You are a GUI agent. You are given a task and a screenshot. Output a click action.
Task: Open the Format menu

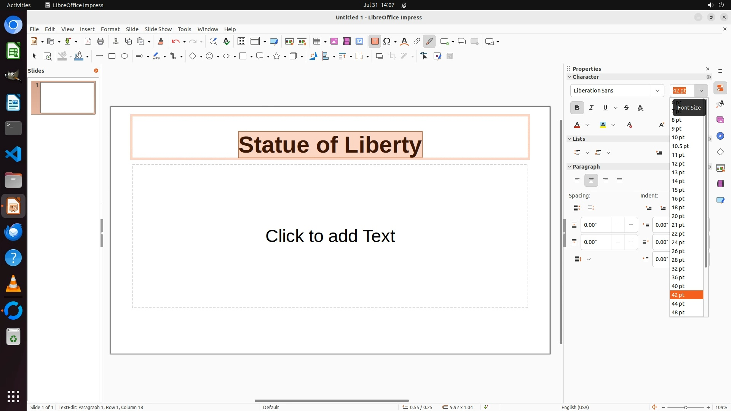(110, 29)
